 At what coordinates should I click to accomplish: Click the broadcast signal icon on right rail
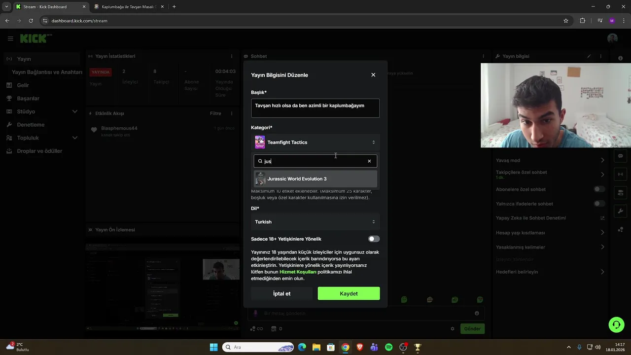620,174
